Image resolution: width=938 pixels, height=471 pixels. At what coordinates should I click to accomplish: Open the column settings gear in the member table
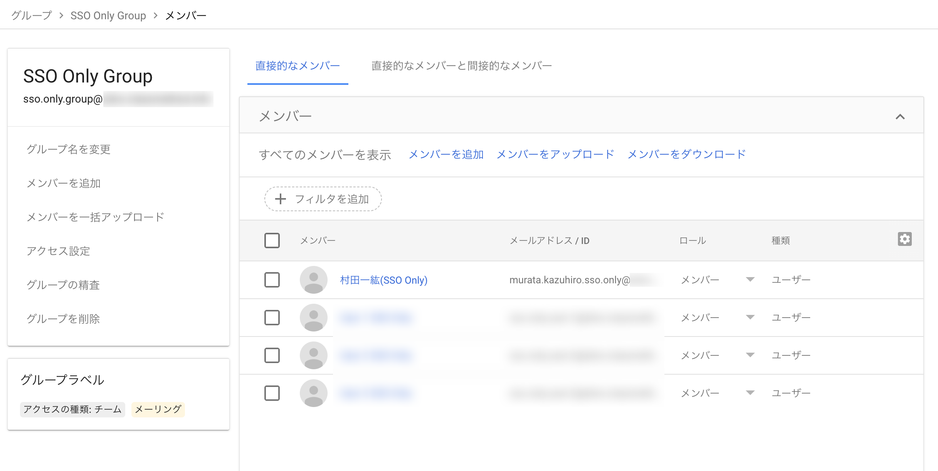click(x=905, y=239)
